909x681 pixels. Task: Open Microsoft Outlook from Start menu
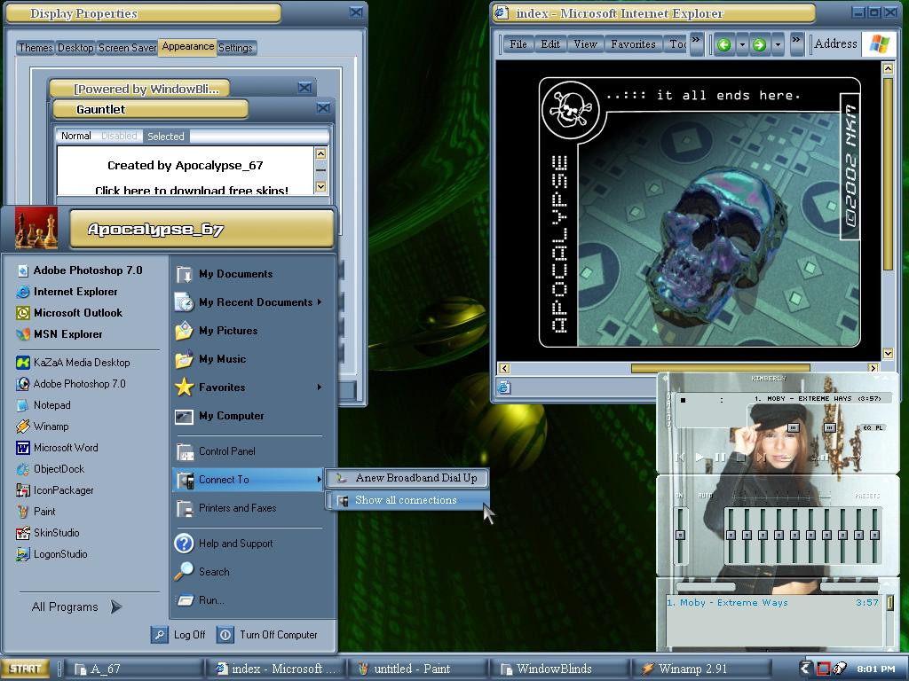(x=69, y=313)
